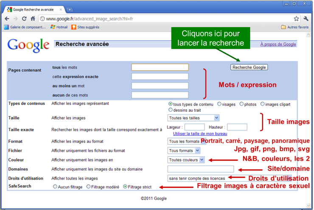Screen dimensions: 314x210
Task: Click the 'Taille exacte' label
Action: [x=21, y=130]
